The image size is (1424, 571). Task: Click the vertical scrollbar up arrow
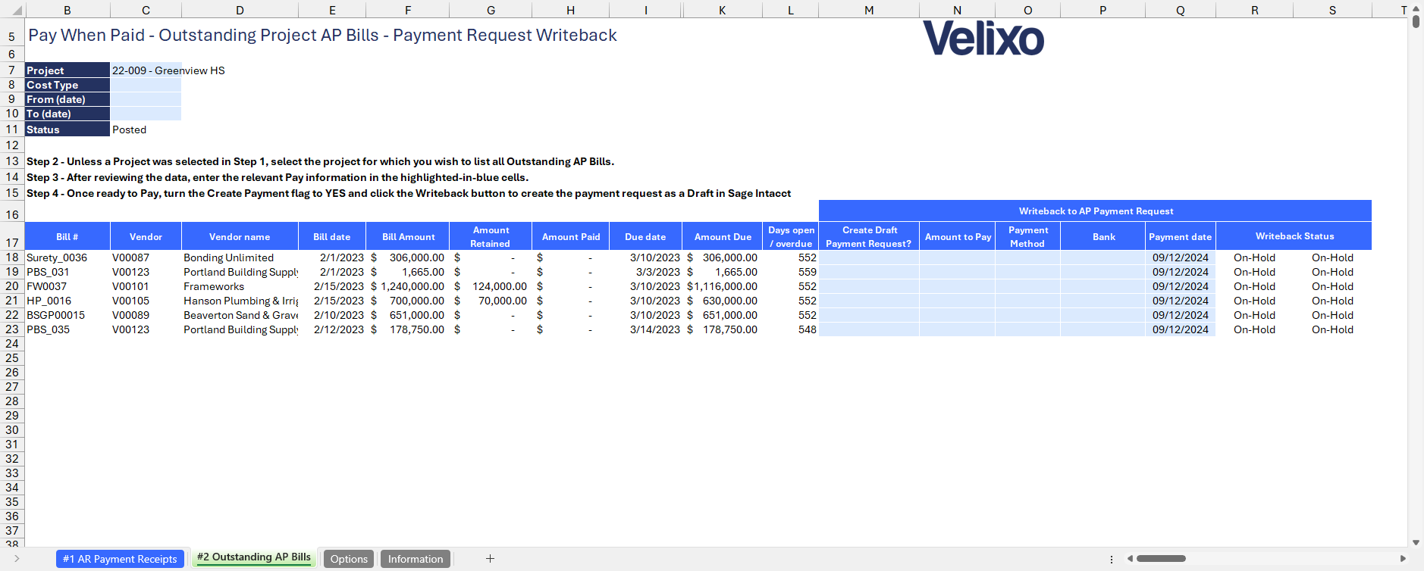[x=1416, y=8]
